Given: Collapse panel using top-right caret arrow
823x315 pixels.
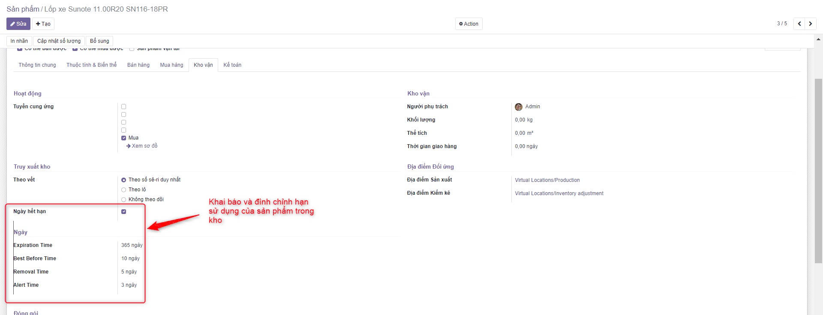Looking at the screenshot, I should tap(818, 39).
